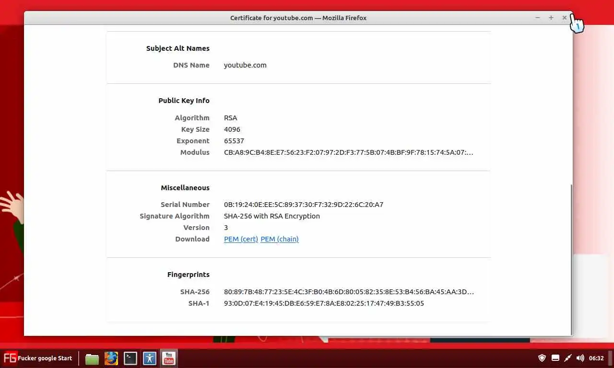Switch to the YouTube taskbar window button
This screenshot has height=368, width=614.
[x=168, y=358]
